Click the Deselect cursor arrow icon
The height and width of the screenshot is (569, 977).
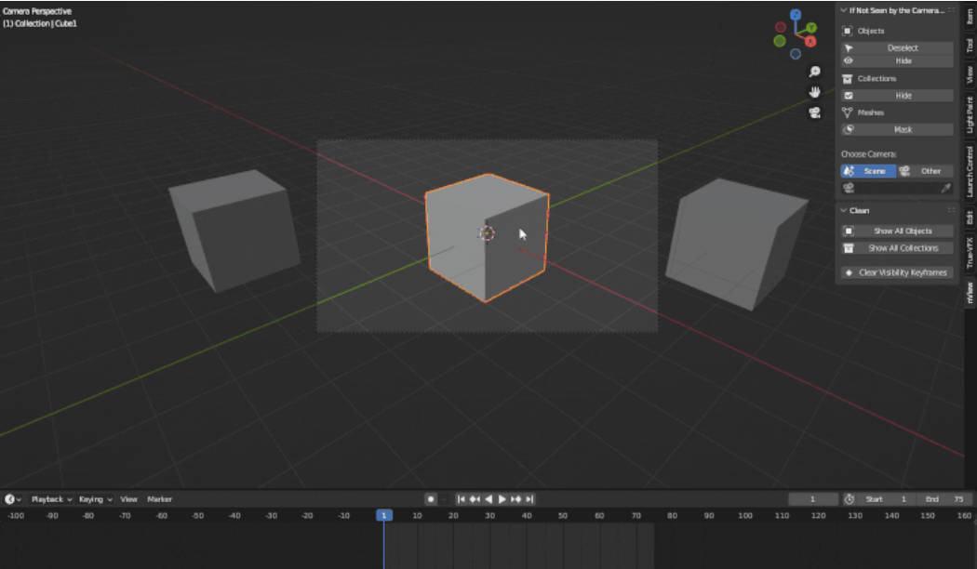pyautogui.click(x=849, y=47)
